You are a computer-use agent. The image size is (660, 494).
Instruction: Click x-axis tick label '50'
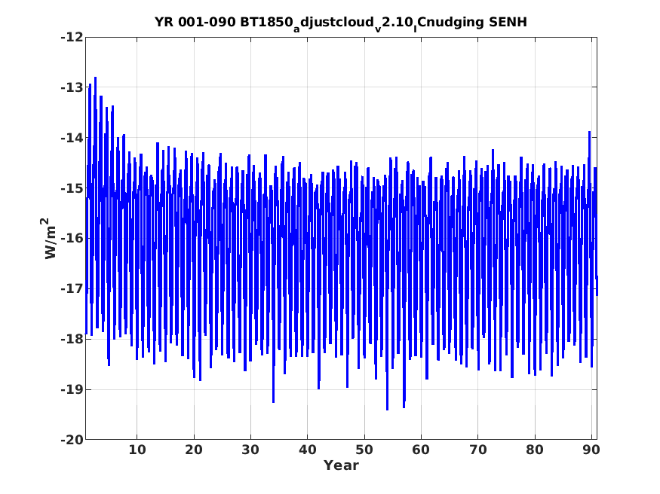tap(364, 450)
